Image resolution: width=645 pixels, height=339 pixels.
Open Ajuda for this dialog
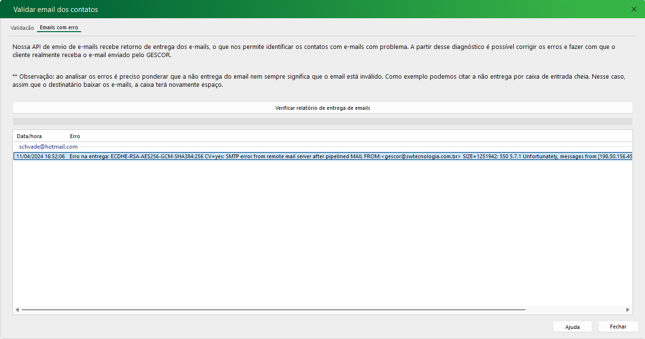tap(572, 327)
